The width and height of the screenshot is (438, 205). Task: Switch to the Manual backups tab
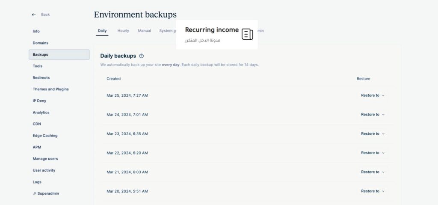[145, 31]
